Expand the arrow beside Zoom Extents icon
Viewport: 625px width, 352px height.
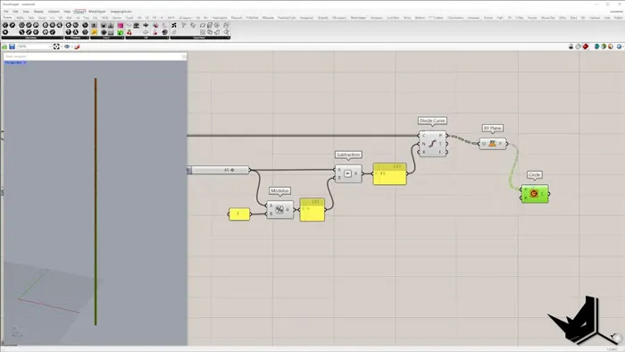click(x=61, y=46)
